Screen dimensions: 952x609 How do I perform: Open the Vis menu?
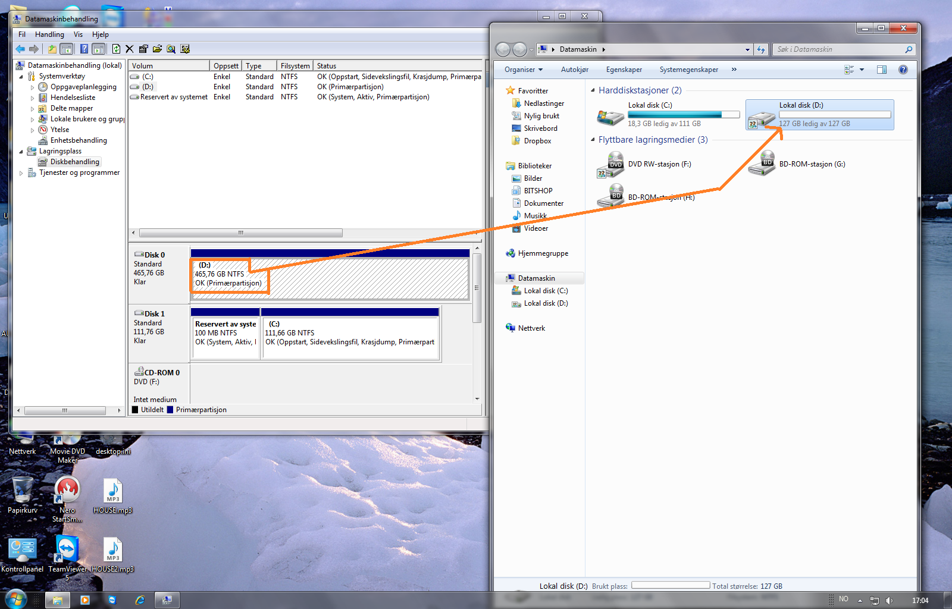click(78, 34)
